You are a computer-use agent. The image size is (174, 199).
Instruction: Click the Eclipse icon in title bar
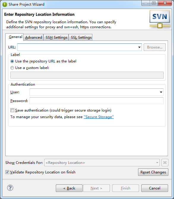5,4
